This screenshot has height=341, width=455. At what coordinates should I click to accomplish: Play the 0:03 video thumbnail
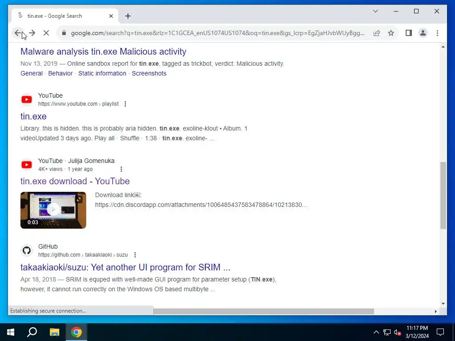pyautogui.click(x=53, y=210)
